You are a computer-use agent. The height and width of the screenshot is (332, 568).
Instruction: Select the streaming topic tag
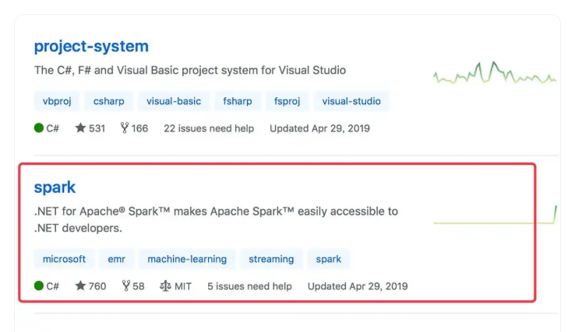coord(271,259)
